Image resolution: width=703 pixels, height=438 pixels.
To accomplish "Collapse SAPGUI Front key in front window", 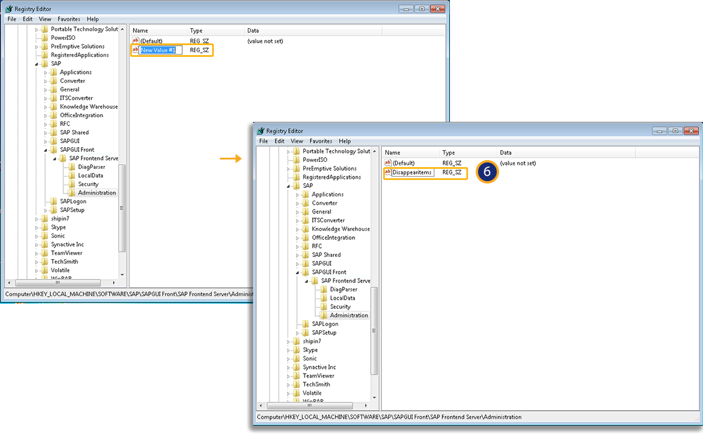I will (x=298, y=273).
